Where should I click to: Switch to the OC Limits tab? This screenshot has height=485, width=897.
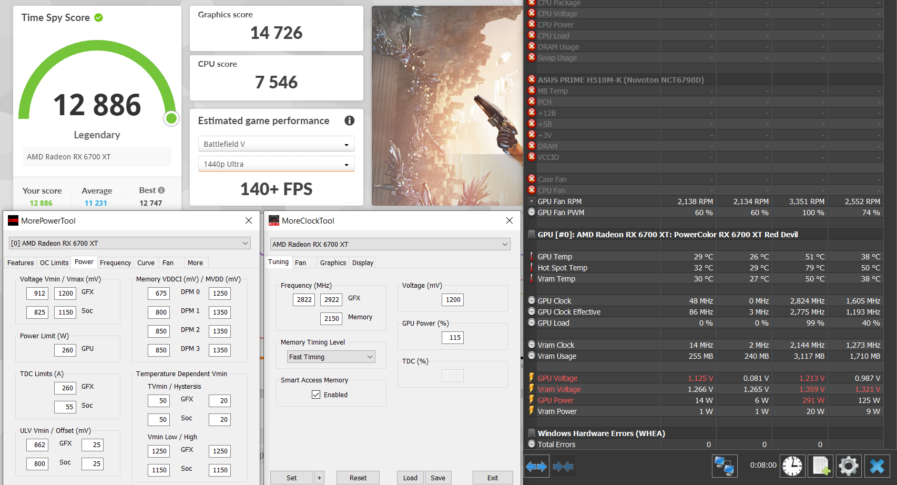(x=54, y=262)
